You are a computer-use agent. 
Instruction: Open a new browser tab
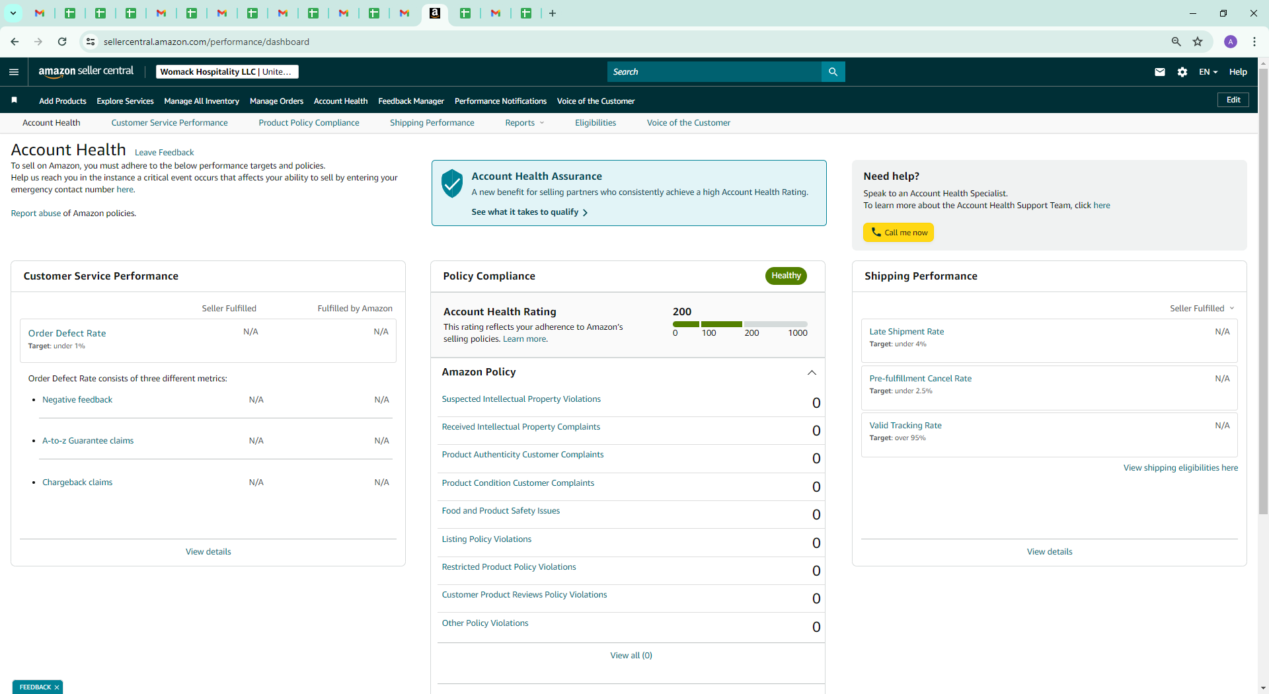(x=553, y=13)
